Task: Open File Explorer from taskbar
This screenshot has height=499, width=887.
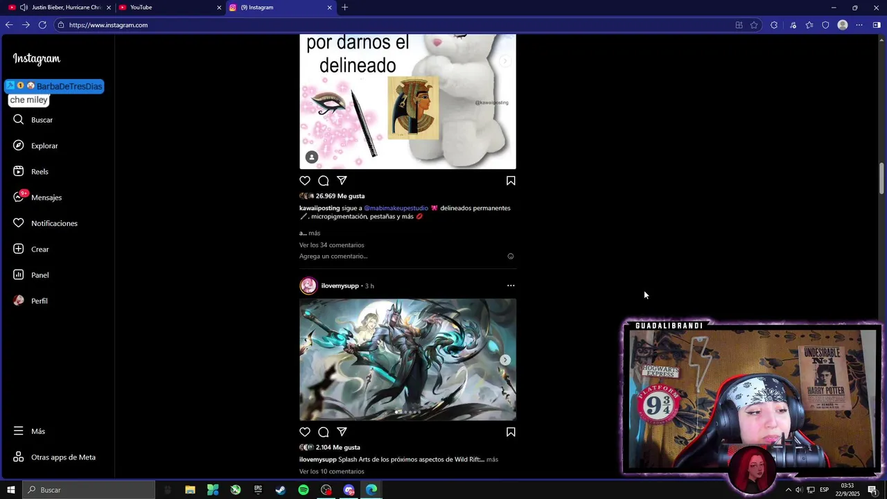Action: tap(190, 490)
